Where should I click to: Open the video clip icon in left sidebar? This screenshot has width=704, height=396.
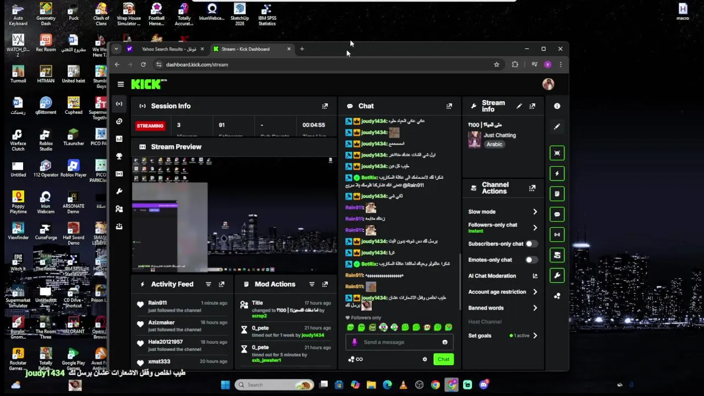[x=119, y=174]
